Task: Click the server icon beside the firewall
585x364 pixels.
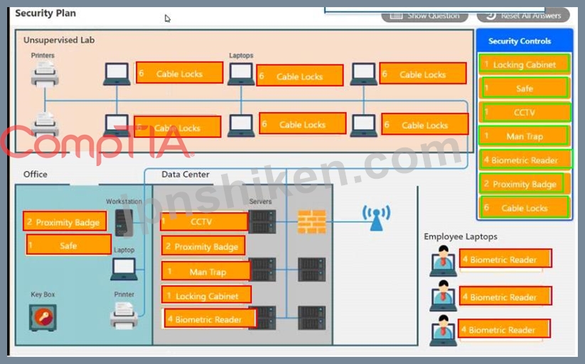Action: [262, 221]
